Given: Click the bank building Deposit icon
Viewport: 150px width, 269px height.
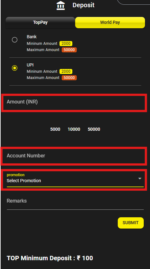Looking at the screenshot, I should (x=61, y=6).
